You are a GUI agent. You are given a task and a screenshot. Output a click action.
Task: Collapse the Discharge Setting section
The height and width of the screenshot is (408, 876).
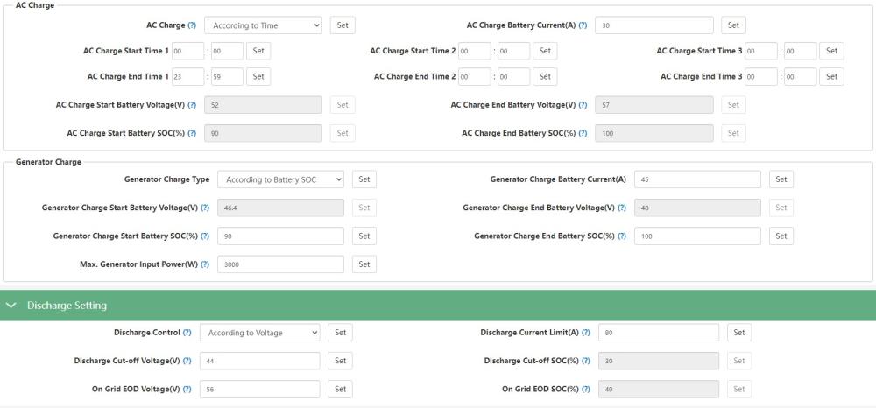coord(11,306)
